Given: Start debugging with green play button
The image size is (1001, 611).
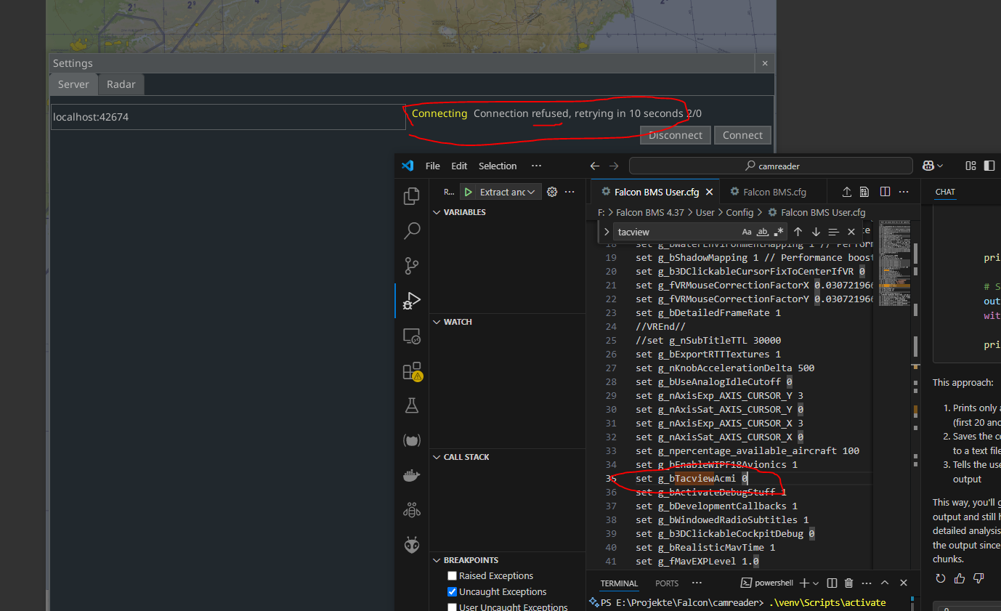Looking at the screenshot, I should [x=469, y=192].
